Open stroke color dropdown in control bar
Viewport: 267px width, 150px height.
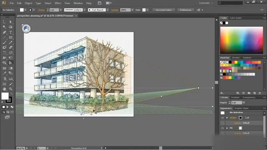coord(34,10)
